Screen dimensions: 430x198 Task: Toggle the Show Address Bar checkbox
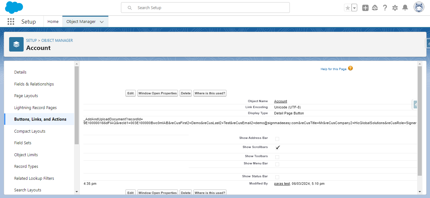[x=277, y=139]
